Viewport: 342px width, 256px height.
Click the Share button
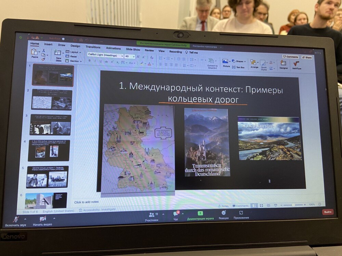pos(306,58)
